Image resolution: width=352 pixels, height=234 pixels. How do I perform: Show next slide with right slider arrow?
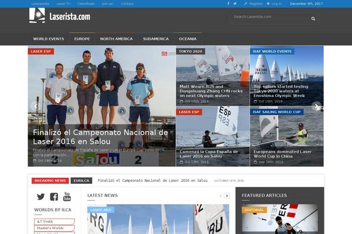coord(317,106)
